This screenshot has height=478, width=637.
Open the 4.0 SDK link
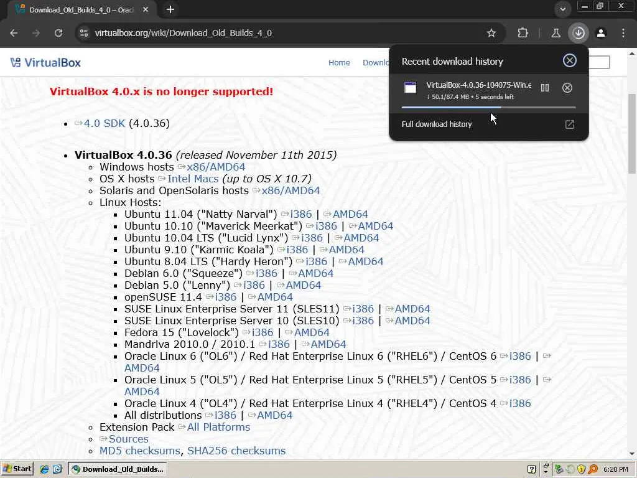105,124
